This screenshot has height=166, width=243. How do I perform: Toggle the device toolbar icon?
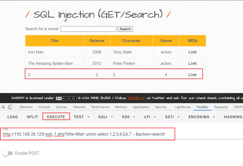tap(10, 107)
